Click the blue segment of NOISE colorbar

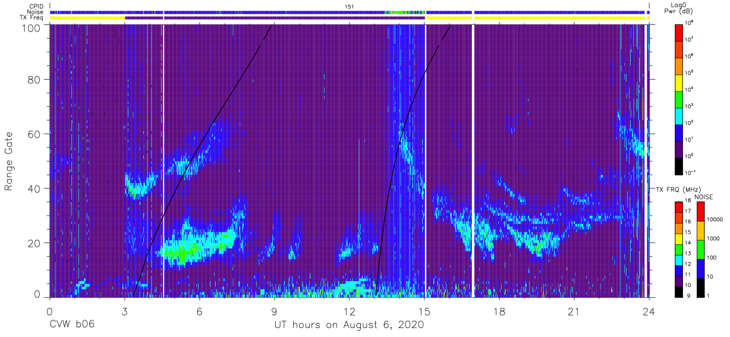point(700,267)
